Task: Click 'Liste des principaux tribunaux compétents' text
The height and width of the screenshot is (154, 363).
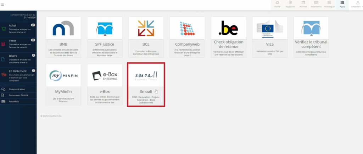Action: point(311,53)
